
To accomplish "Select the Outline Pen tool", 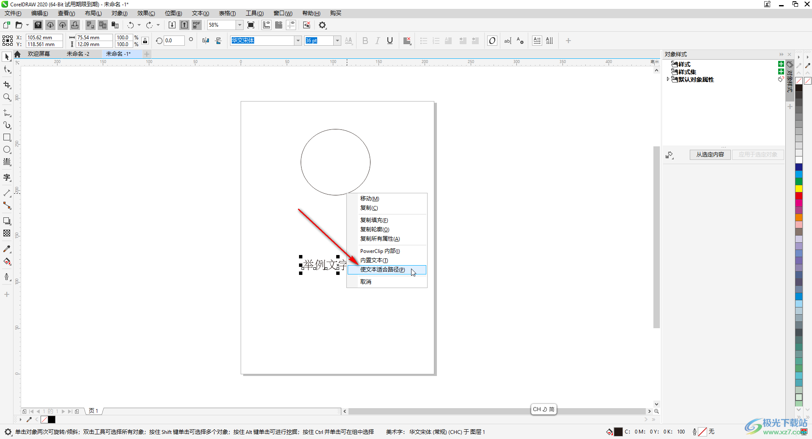I will pos(7,277).
